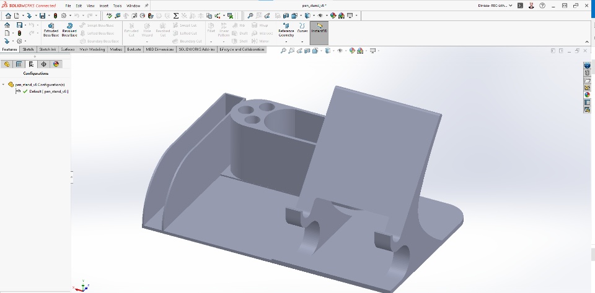
Task: Open View Settings dropdown arrow in viewport
Action: coord(379,51)
